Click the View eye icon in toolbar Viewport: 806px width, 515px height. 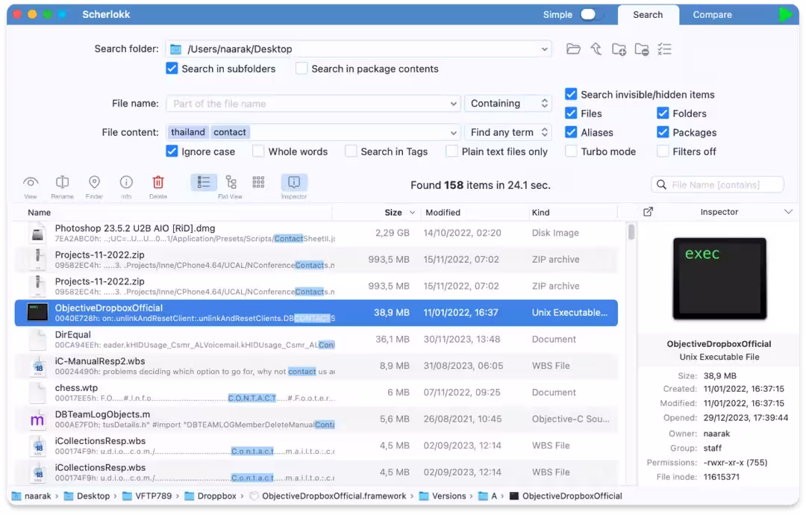click(x=31, y=182)
